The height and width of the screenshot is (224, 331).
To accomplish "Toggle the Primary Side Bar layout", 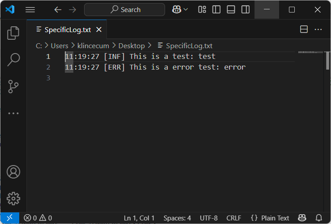I will tap(216, 9).
